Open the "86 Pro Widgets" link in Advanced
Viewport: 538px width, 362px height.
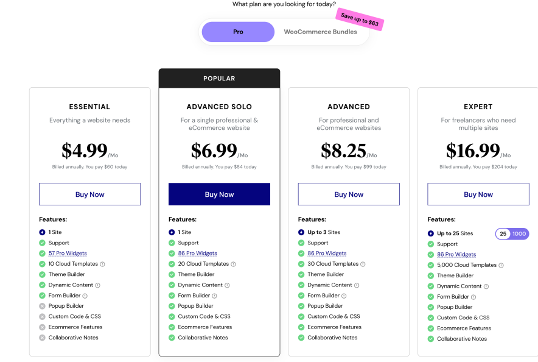(327, 253)
